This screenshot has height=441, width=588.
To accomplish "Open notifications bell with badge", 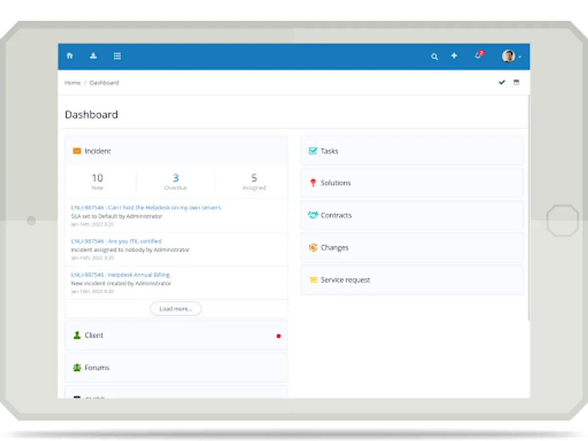I will coord(479,55).
